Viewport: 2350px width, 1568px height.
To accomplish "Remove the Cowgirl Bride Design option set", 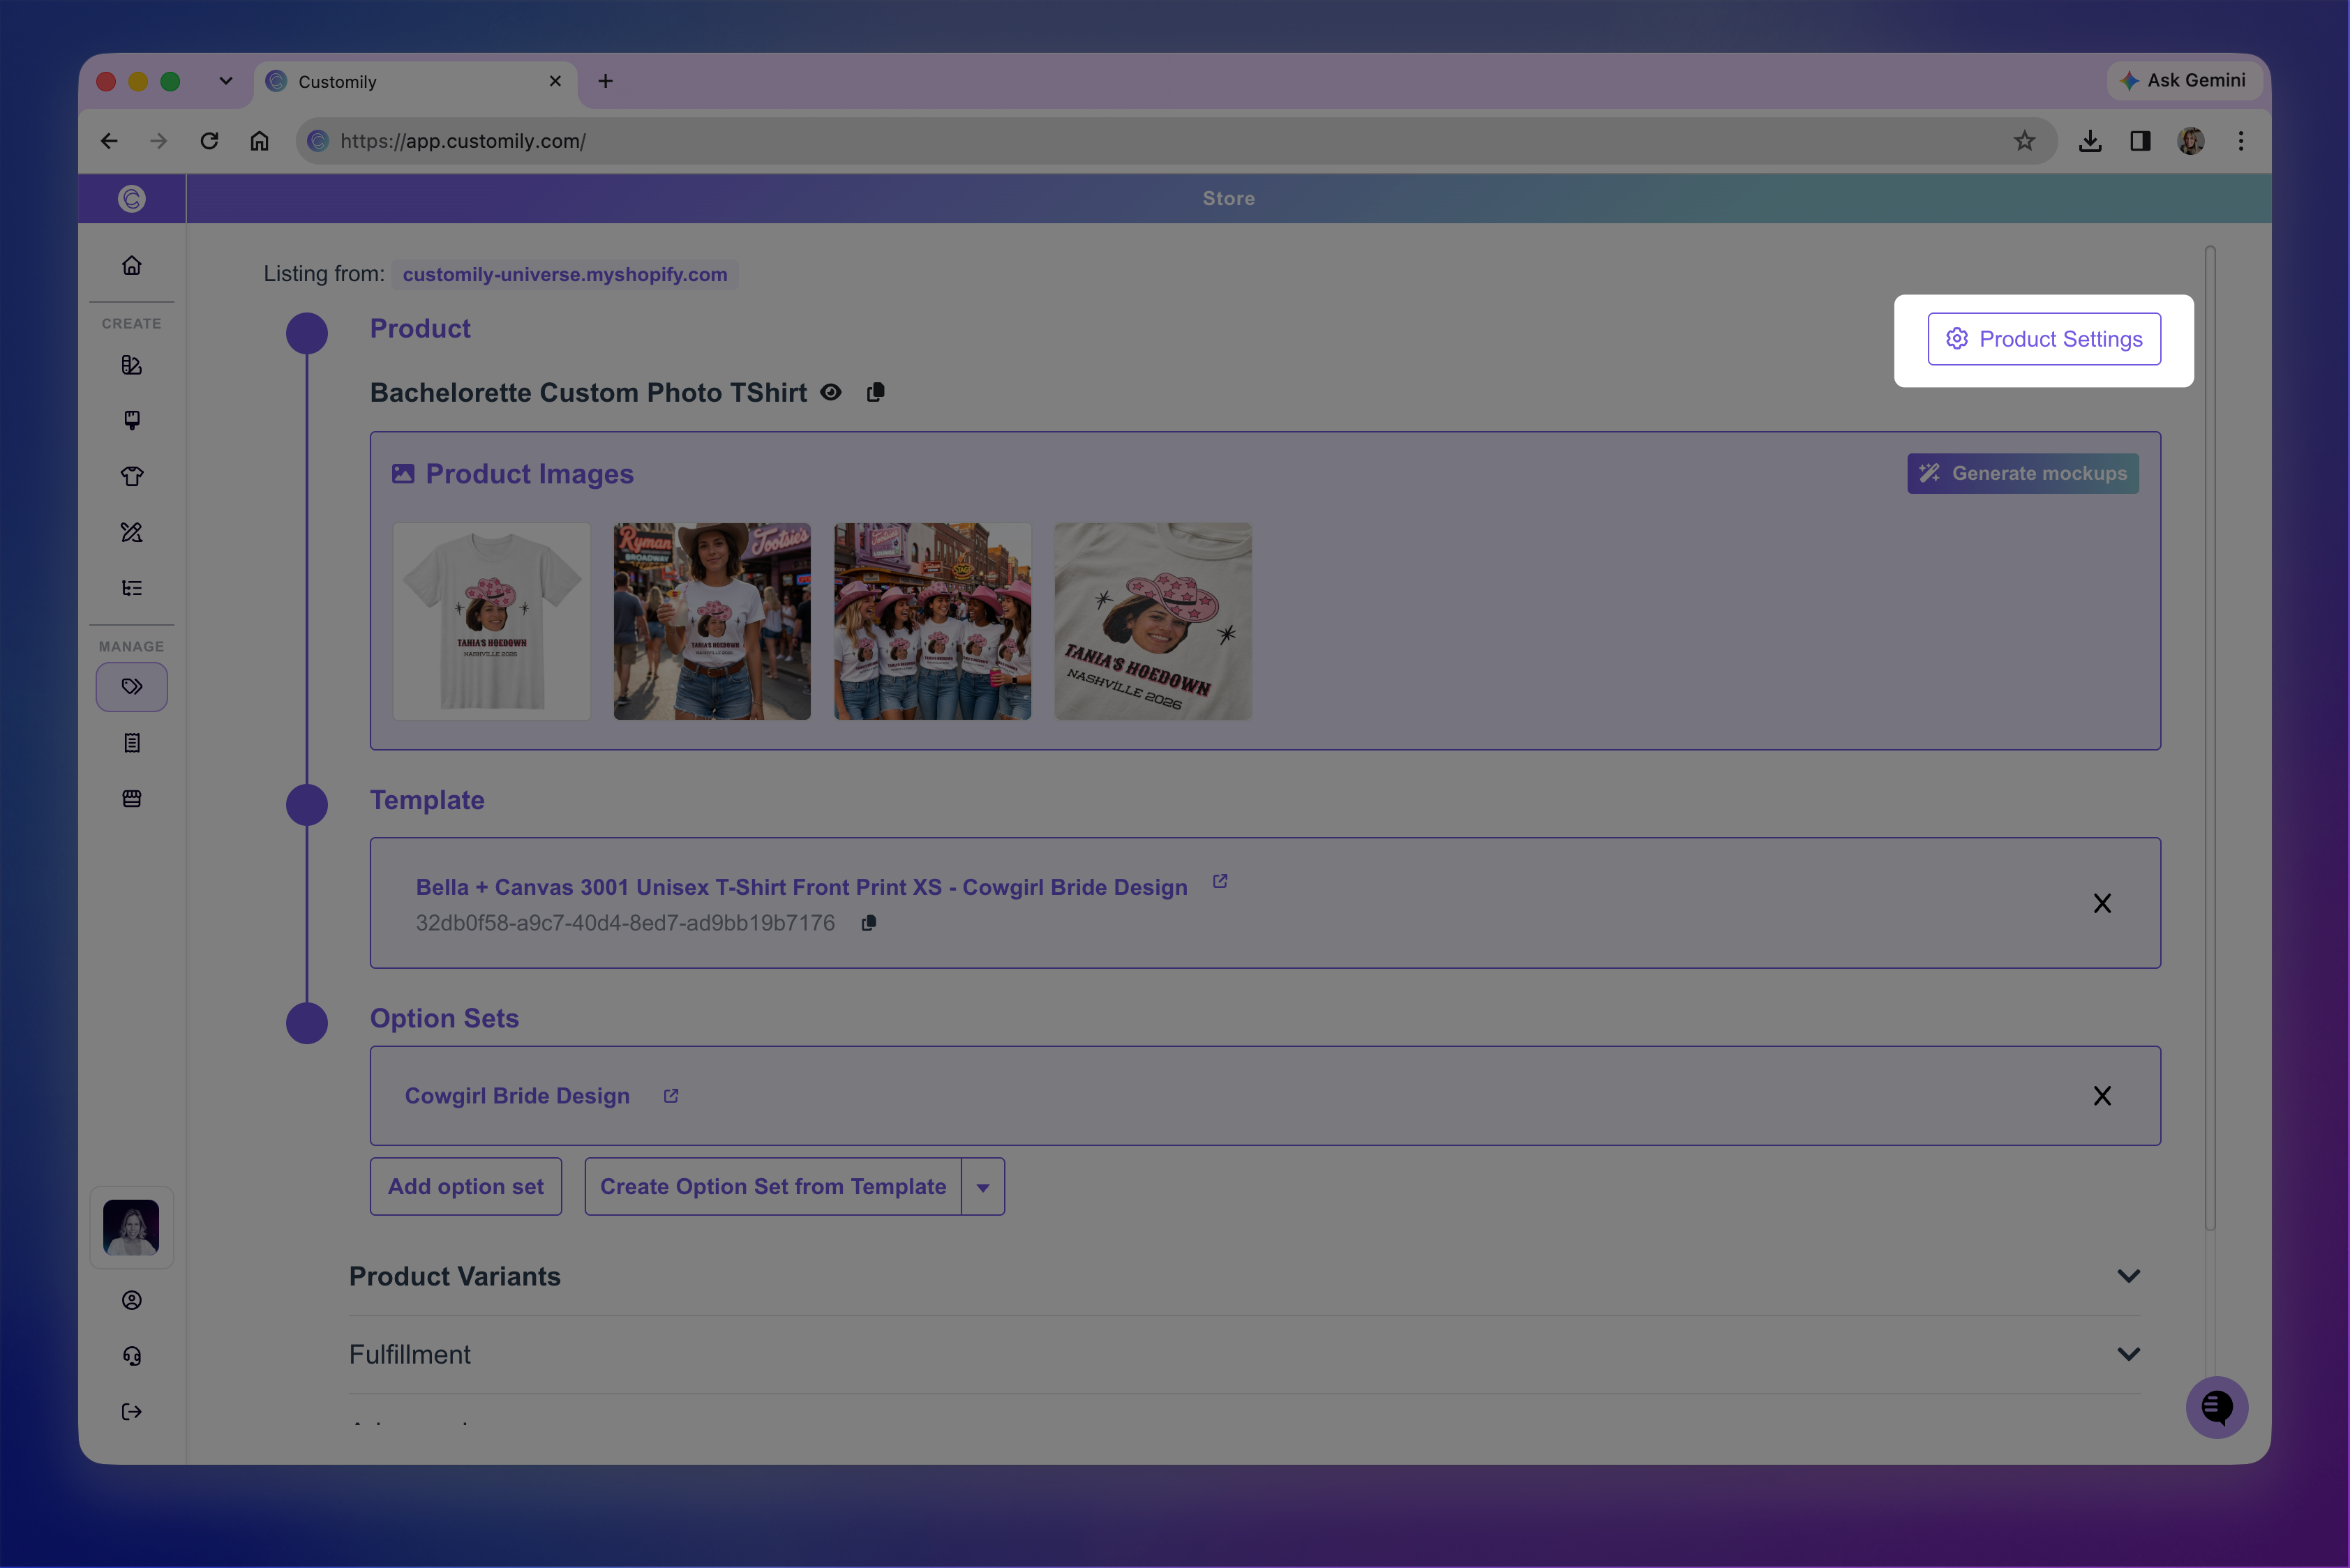I will 2102,1096.
